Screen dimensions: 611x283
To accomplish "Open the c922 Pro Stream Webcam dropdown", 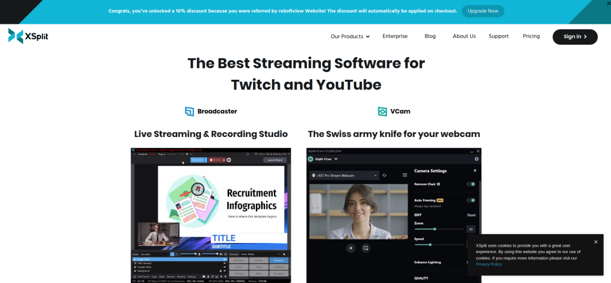I will [x=344, y=175].
